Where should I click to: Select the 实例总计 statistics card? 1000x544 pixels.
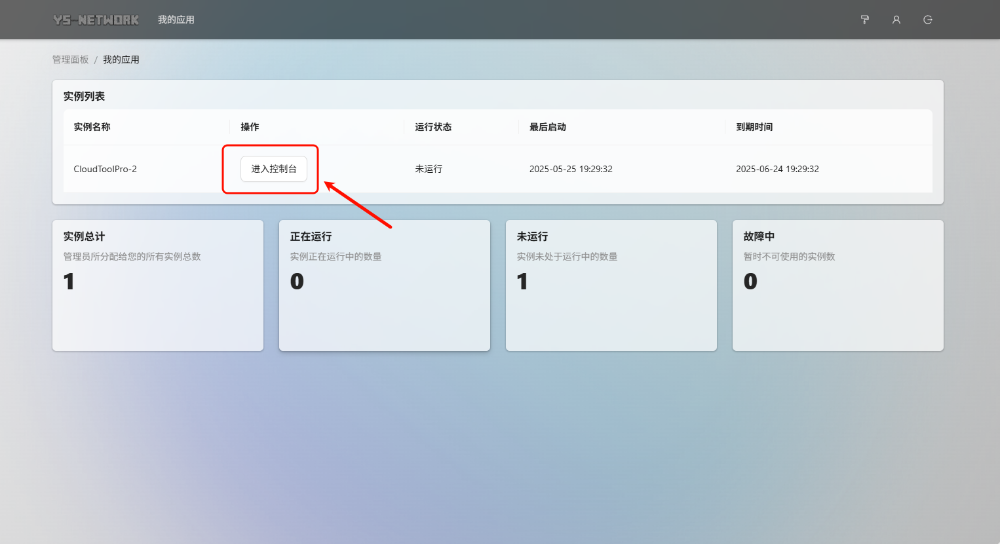pos(158,285)
